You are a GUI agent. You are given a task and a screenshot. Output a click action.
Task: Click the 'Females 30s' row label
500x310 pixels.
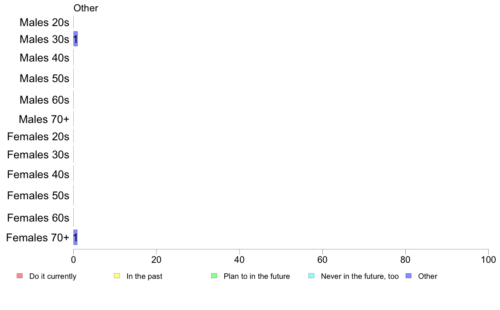[x=38, y=155]
